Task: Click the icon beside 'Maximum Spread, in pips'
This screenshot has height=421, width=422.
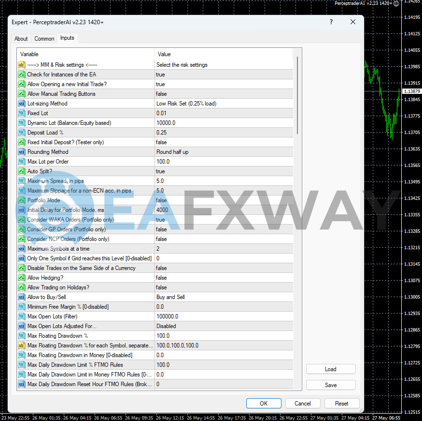Action: tap(22, 181)
